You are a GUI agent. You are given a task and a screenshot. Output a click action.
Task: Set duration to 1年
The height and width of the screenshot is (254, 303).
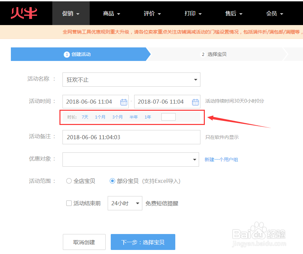(148, 117)
